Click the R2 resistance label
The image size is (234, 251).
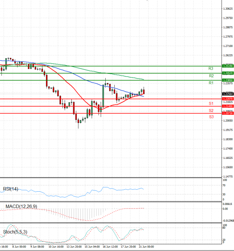(211, 76)
